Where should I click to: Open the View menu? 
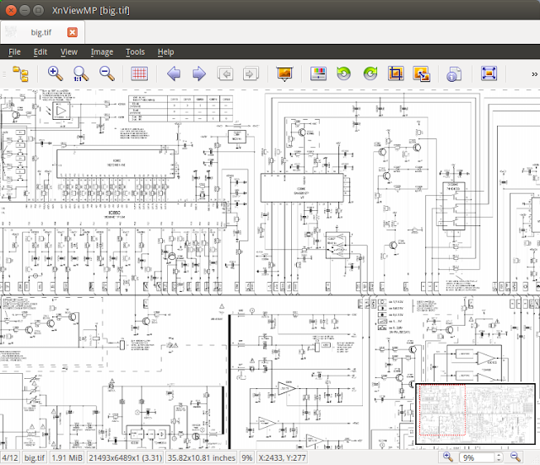point(69,52)
